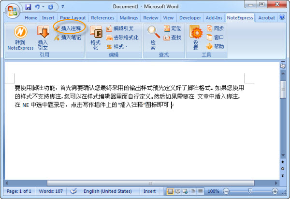The image size is (290, 199).
Task: Click 插入注释 insert annotation
Action: tap(68, 28)
